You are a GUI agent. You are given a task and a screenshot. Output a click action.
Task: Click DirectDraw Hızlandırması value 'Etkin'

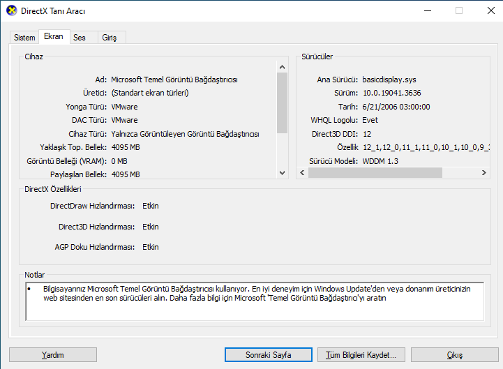click(x=151, y=206)
